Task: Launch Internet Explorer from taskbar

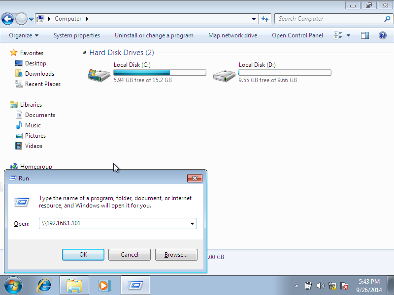Action: tap(44, 285)
